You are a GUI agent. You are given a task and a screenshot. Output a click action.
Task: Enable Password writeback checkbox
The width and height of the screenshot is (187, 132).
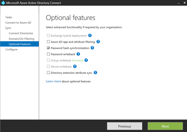[49, 54]
